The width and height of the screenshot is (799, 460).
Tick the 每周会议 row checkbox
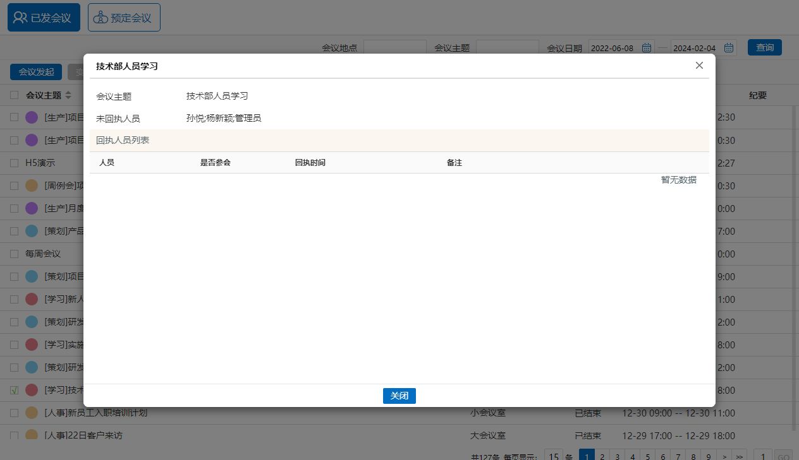tap(14, 254)
